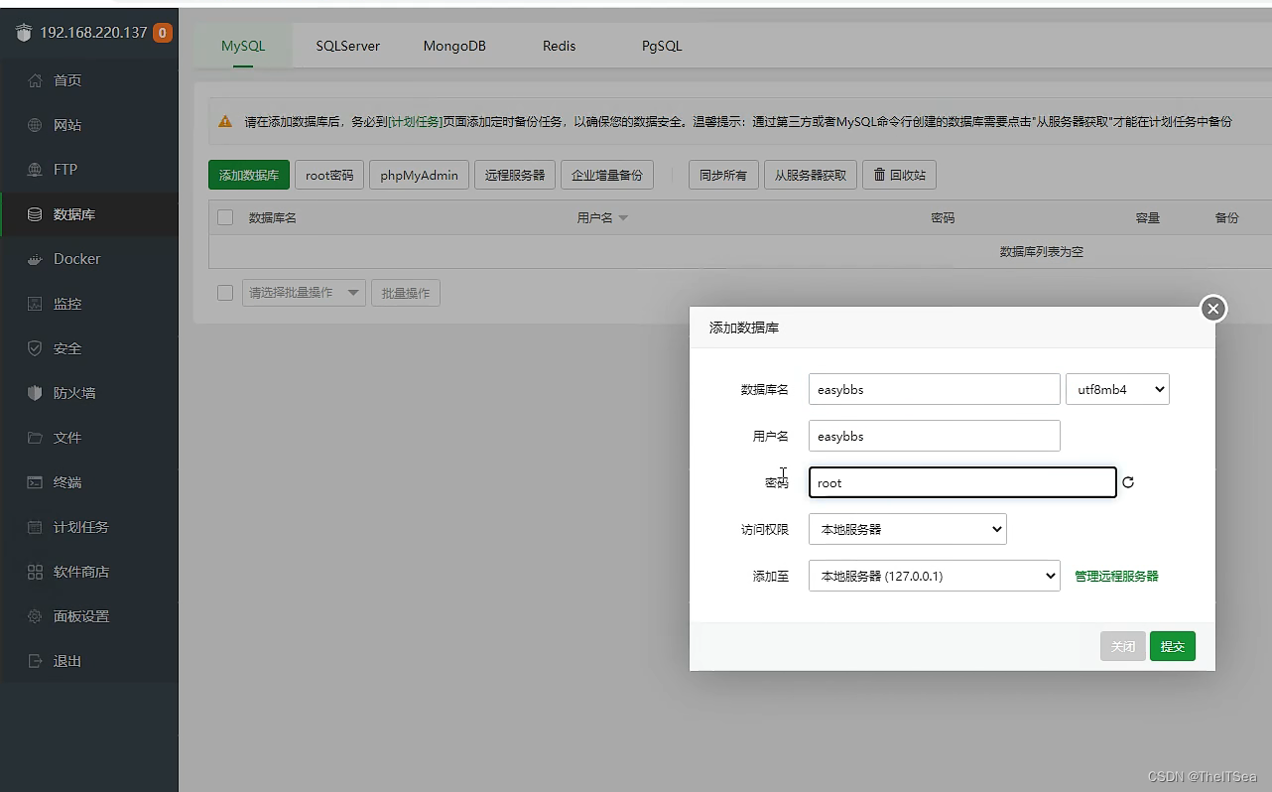Click the grid icon beside 软件商店
This screenshot has height=792, width=1272.
click(36, 572)
